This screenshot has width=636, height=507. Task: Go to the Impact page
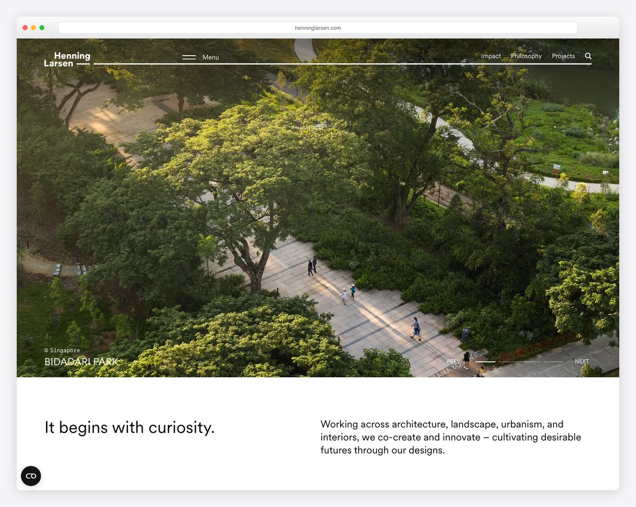pos(491,56)
